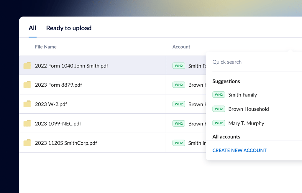Open account cell for 2023 1120S SmithCorp.pdf
Screen dimensions: 302x193
pyautogui.click(x=189, y=143)
